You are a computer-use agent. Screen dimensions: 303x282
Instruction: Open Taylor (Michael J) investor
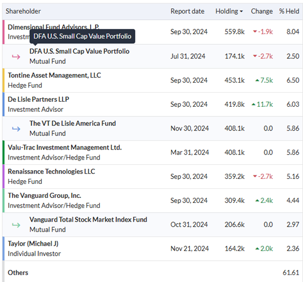(x=33, y=244)
